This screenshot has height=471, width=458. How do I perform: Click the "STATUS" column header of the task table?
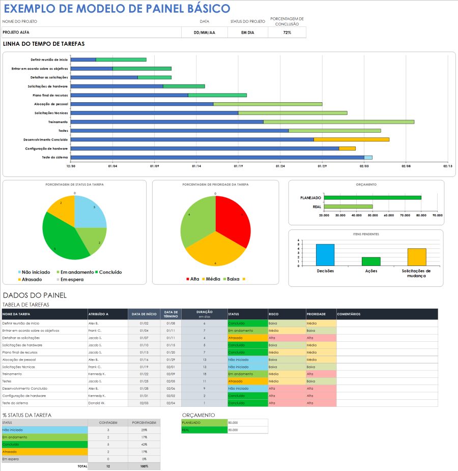tap(234, 314)
